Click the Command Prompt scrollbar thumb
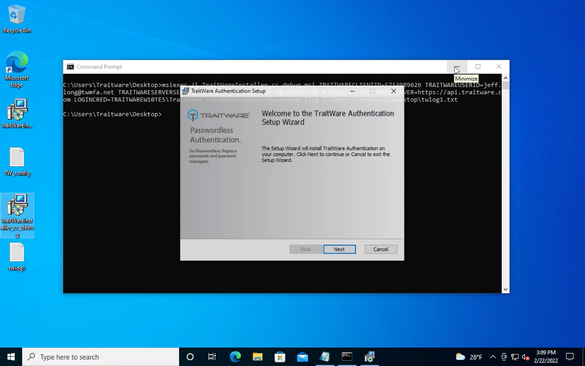The width and height of the screenshot is (585, 366). (505, 86)
